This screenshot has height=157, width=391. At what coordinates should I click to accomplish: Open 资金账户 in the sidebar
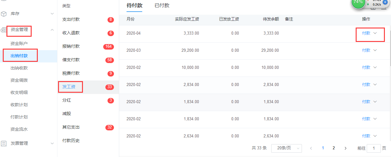point(19,43)
